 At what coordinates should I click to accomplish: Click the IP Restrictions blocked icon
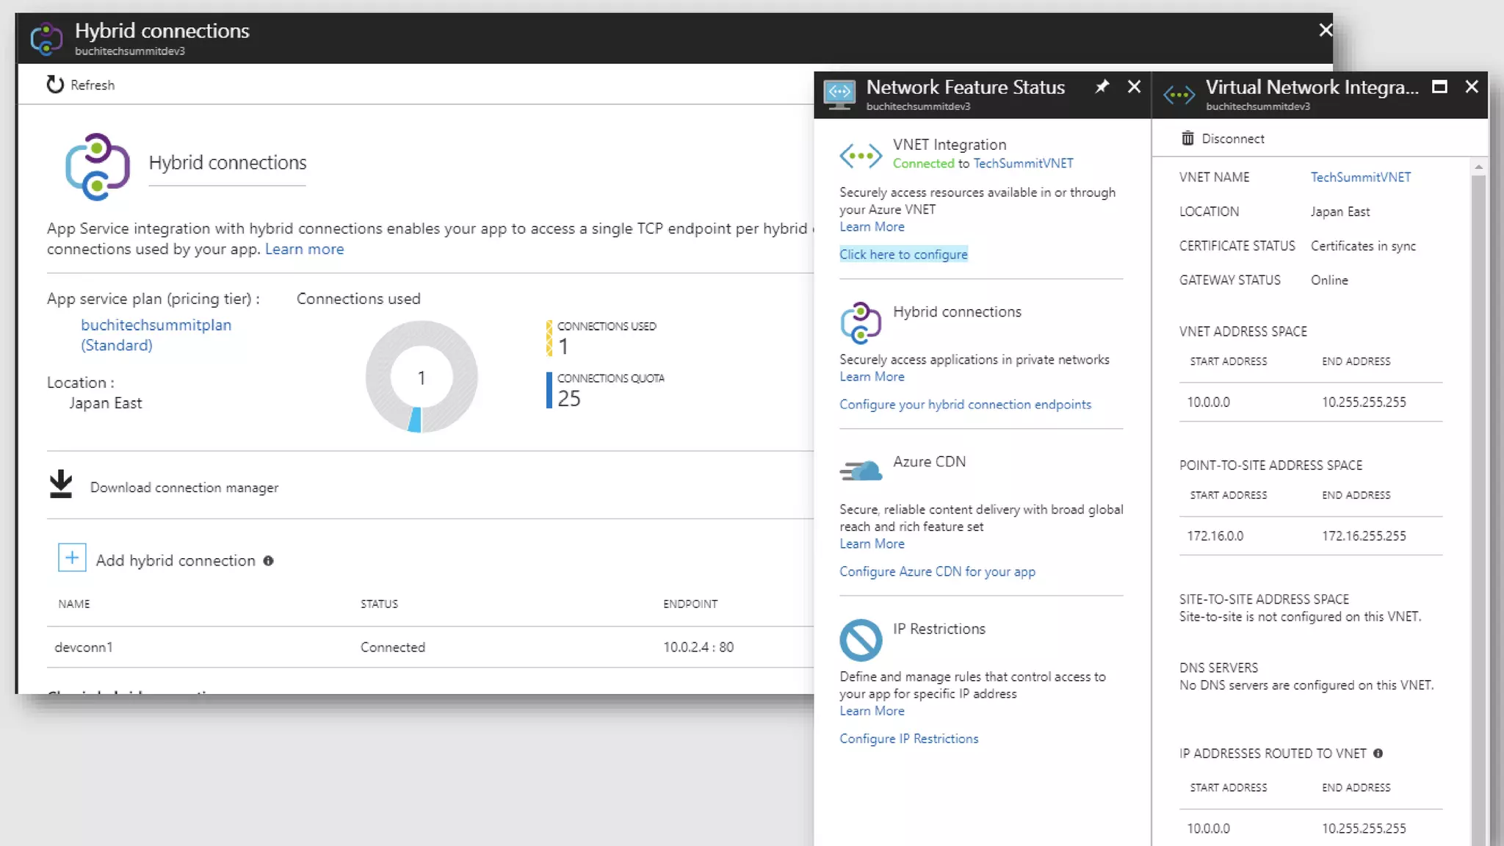[861, 640]
